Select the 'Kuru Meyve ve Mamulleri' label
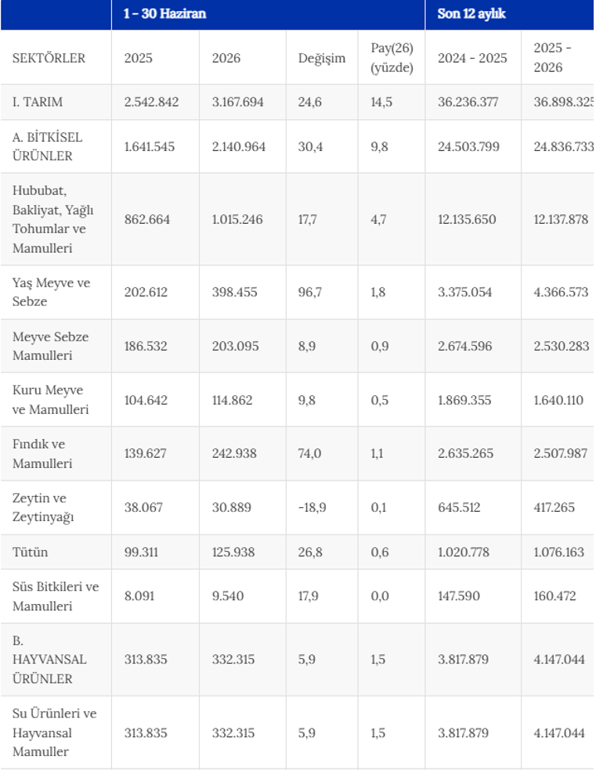The height and width of the screenshot is (770, 603). [51, 400]
